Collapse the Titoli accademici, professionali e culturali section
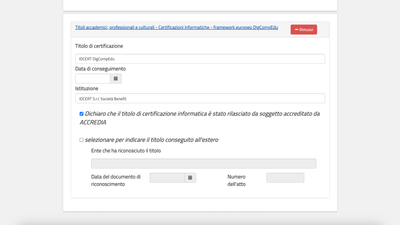Viewport: 400px width, 225px height. point(177,28)
